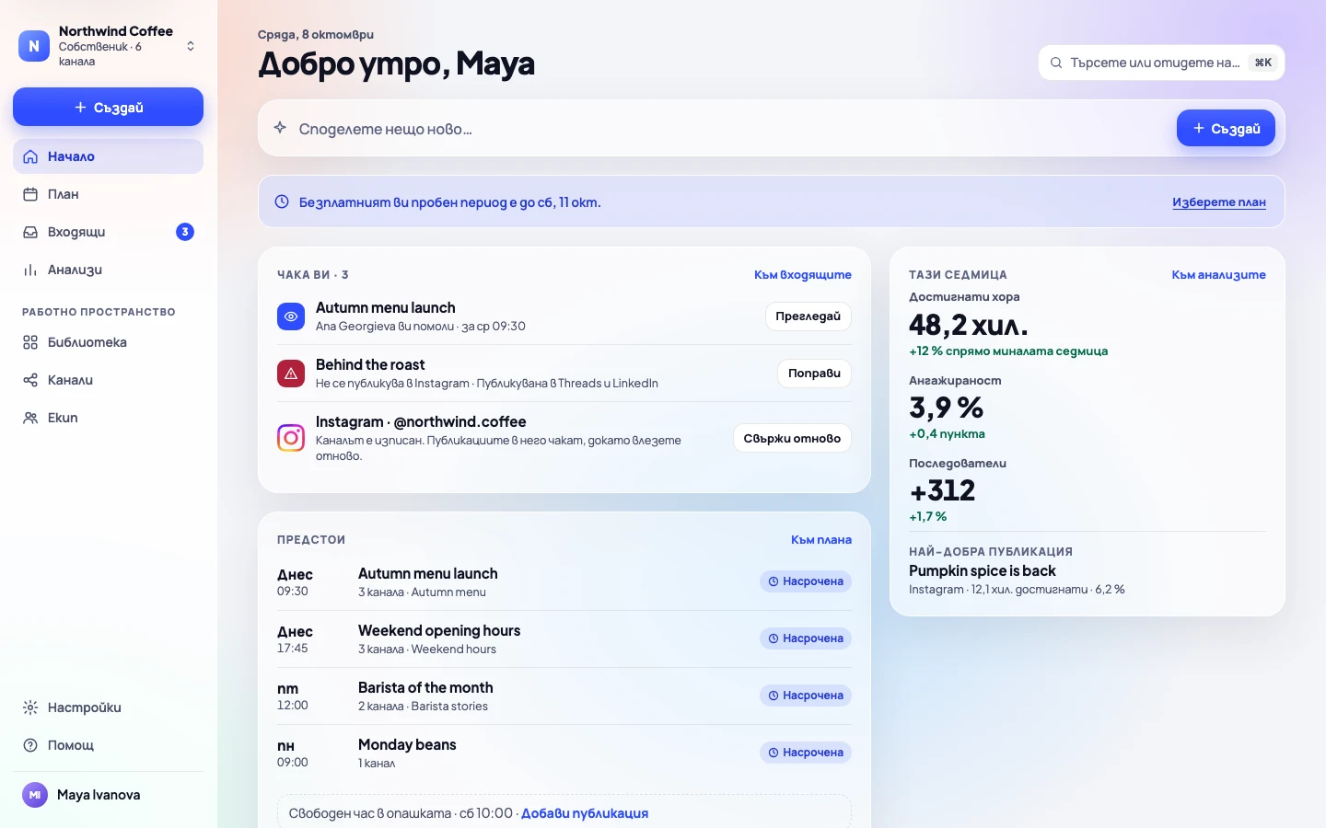The width and height of the screenshot is (1326, 828).
Task: Click the magnifier search icon
Action: point(1056,63)
